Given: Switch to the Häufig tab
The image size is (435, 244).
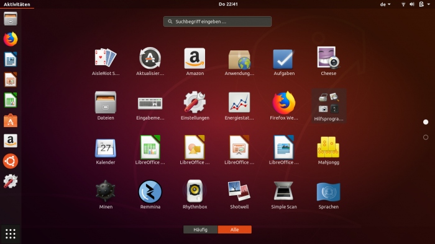Looking at the screenshot, I should pos(201,230).
